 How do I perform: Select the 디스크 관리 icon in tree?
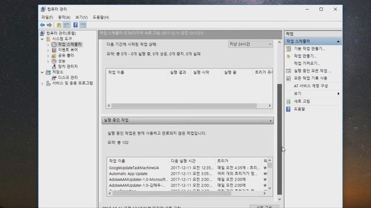click(x=54, y=77)
